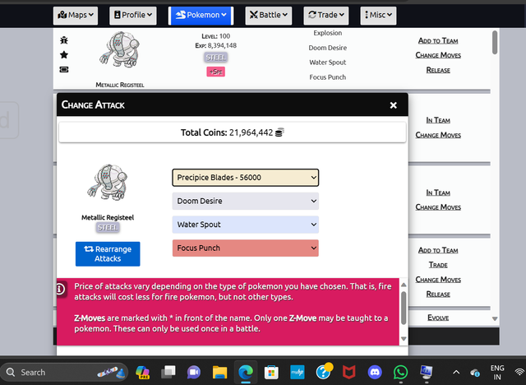Open Wi-Fi network settings icon
This screenshot has width=526, height=385.
[519, 372]
